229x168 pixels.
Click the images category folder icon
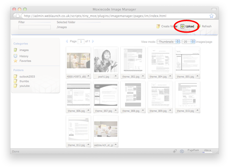click(x=15, y=50)
